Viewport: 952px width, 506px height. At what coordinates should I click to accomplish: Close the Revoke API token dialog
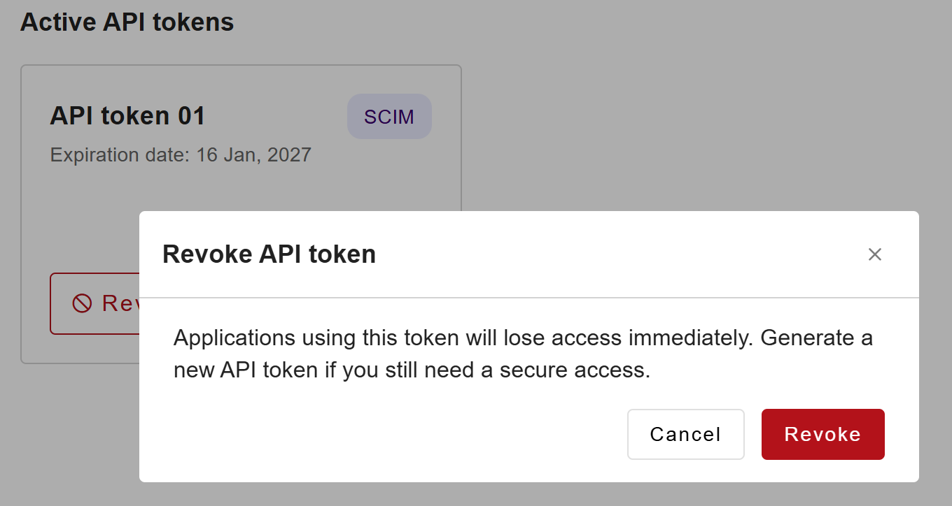tap(874, 254)
